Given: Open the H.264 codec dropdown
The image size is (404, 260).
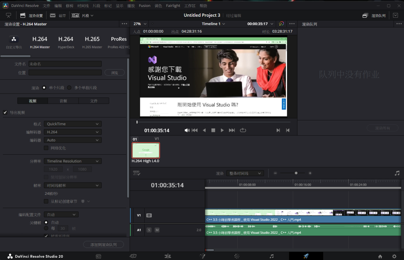Looking at the screenshot, I should point(73,132).
